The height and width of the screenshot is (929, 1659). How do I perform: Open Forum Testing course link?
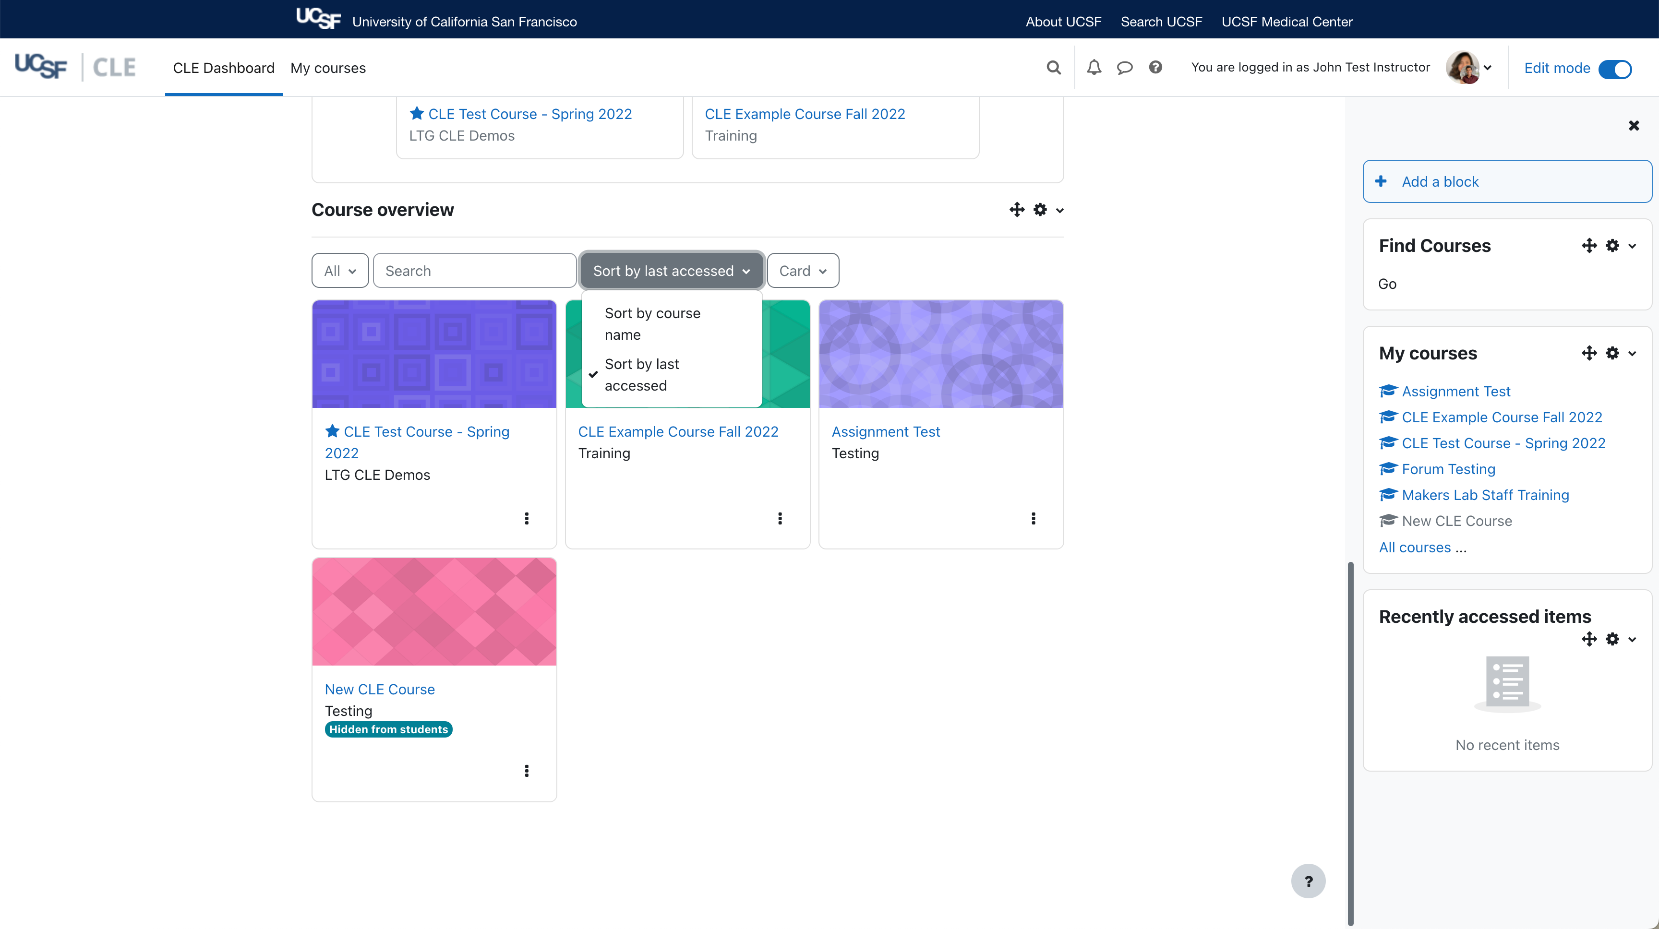click(x=1448, y=469)
